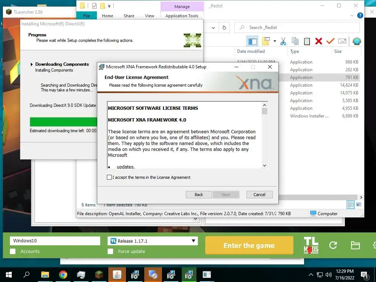Open the quick access toolbar customize arrow
This screenshot has width=376, height=282.
[109, 6]
